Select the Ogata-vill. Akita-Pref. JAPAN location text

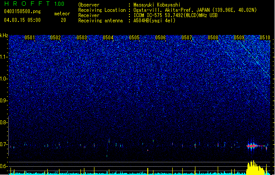(195, 10)
